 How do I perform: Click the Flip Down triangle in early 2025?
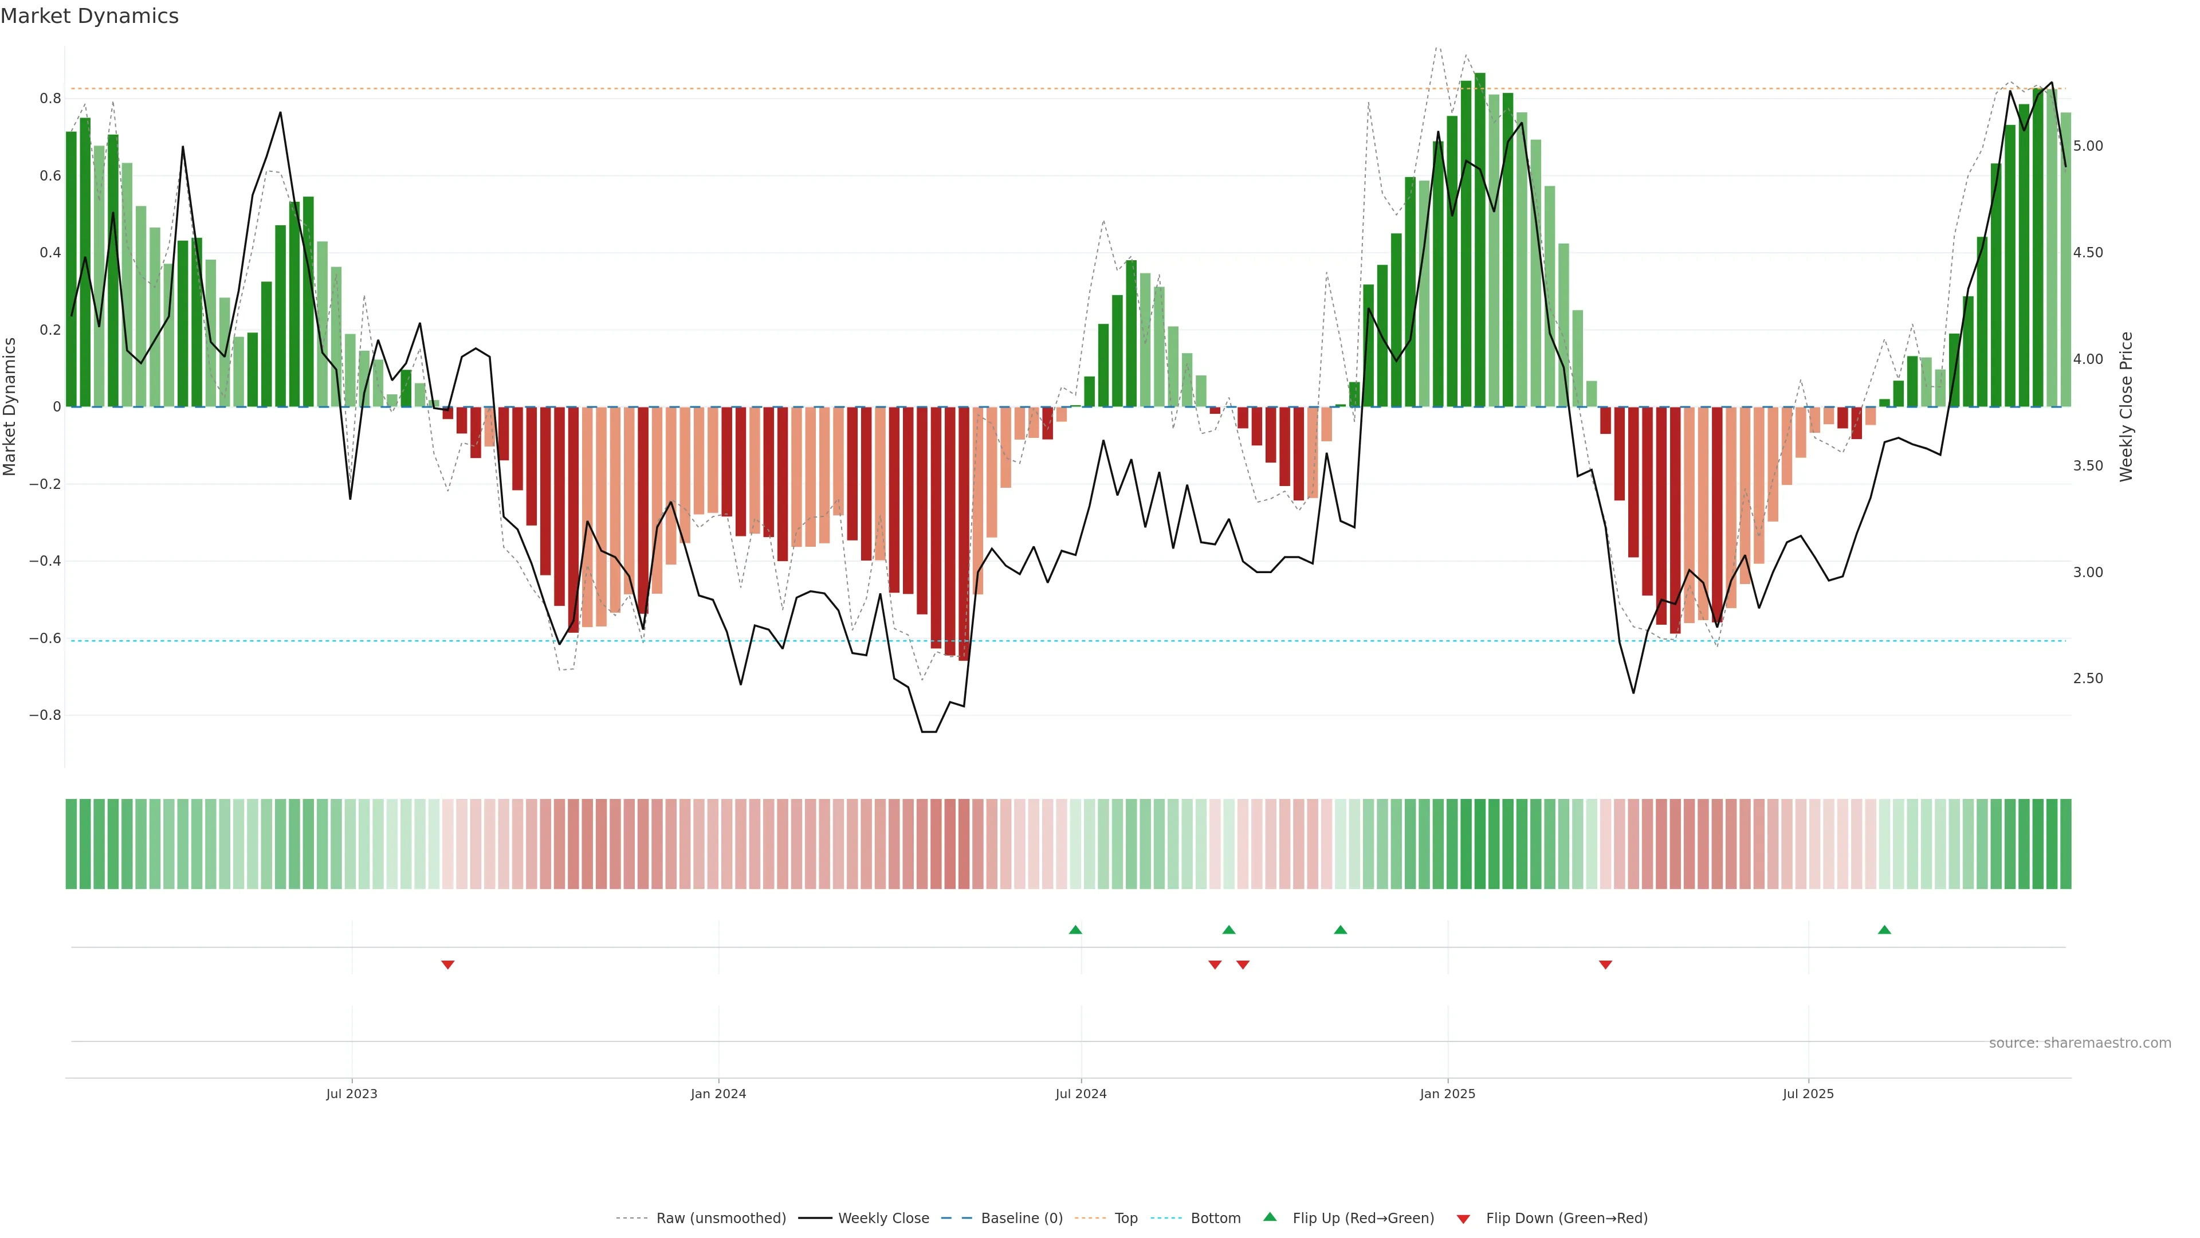coord(1605,965)
